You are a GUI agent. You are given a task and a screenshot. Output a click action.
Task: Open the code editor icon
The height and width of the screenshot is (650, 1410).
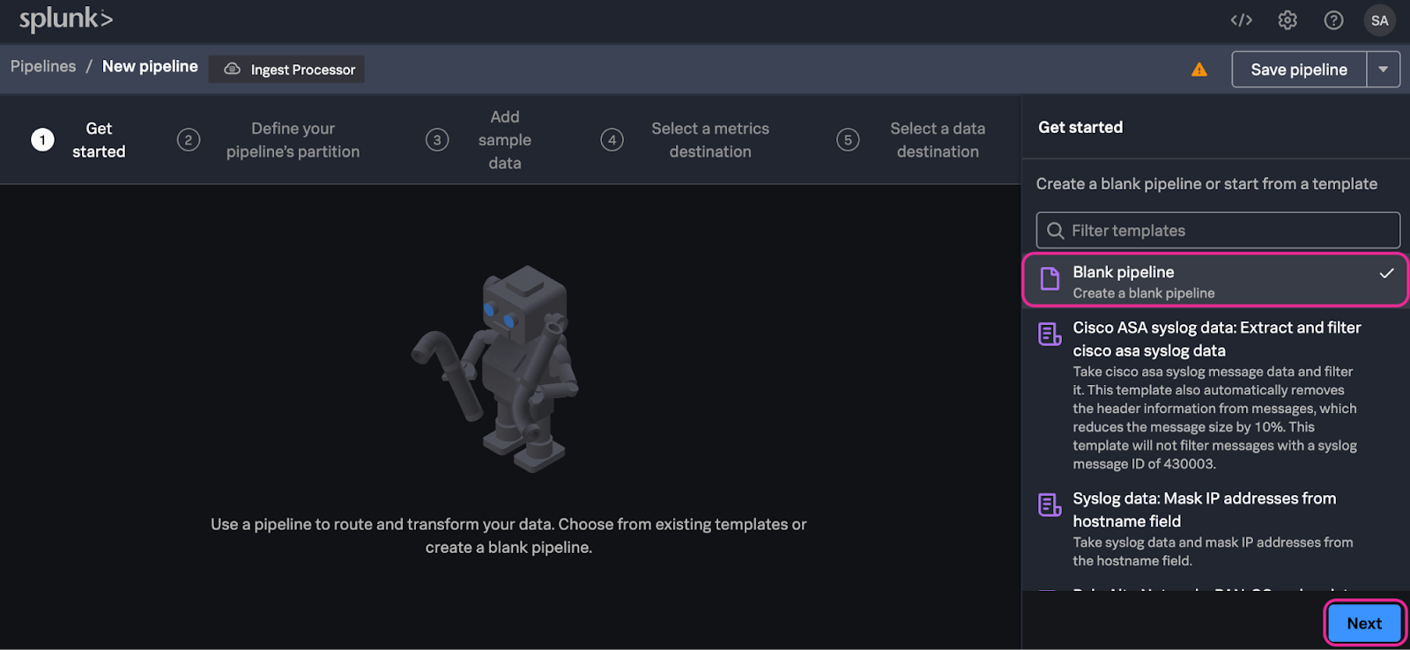[1241, 20]
